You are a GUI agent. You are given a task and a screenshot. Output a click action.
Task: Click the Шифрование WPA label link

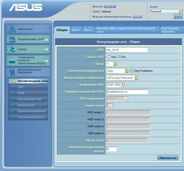click(92, 85)
